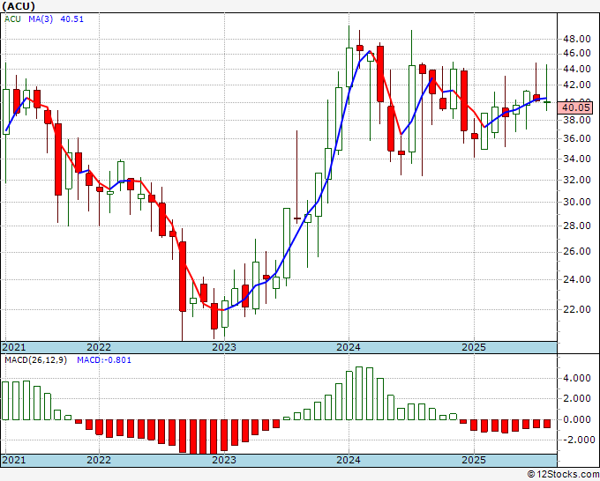The width and height of the screenshot is (600, 481).
Task: Click the 36.00 price axis label
Action: [x=576, y=138]
